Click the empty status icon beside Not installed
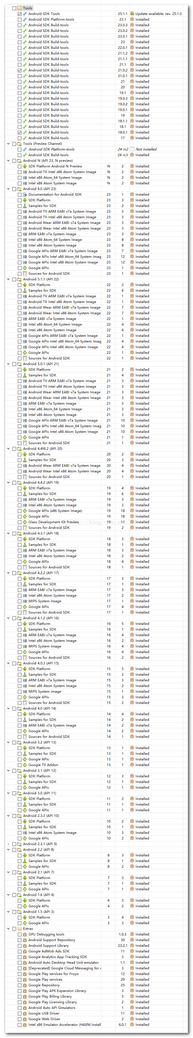This screenshot has width=193, height=1038. (x=132, y=149)
